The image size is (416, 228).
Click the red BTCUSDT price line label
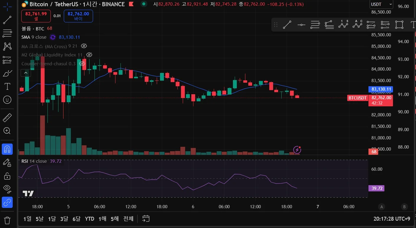coord(357,98)
